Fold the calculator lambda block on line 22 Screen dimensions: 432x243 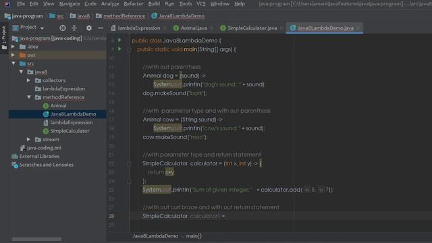point(129,164)
